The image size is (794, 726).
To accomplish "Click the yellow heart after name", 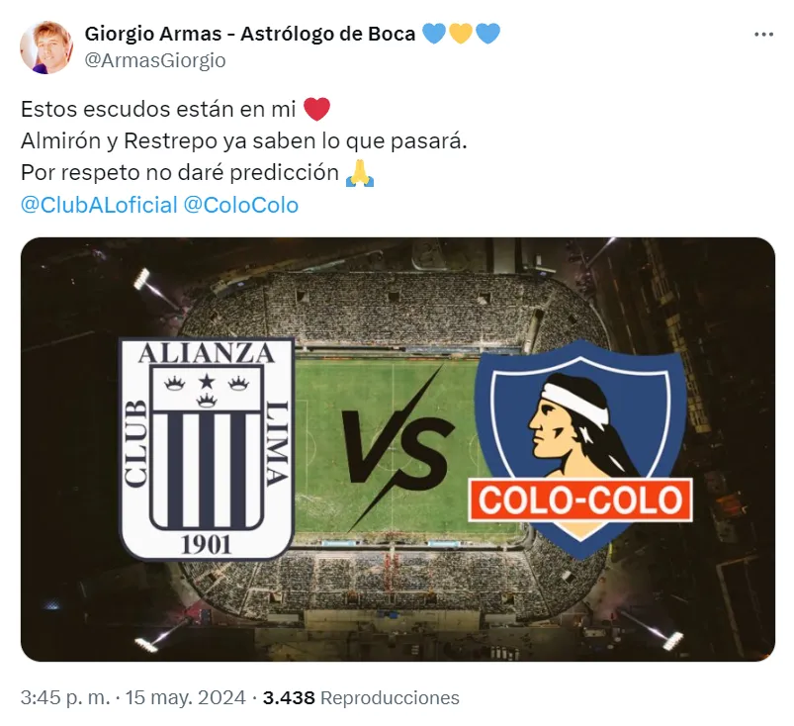I will (x=461, y=34).
